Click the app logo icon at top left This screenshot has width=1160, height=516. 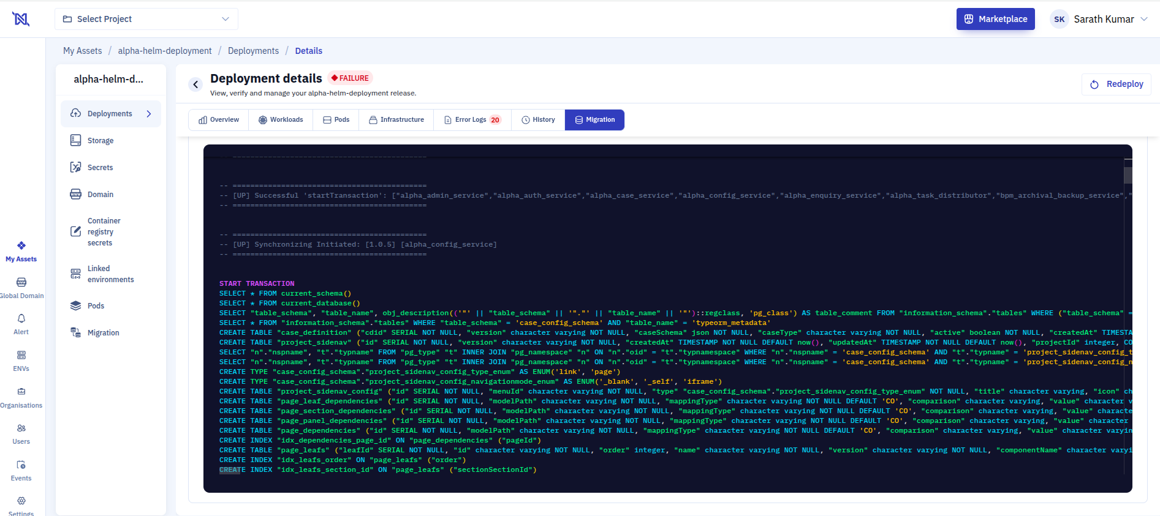pos(21,19)
